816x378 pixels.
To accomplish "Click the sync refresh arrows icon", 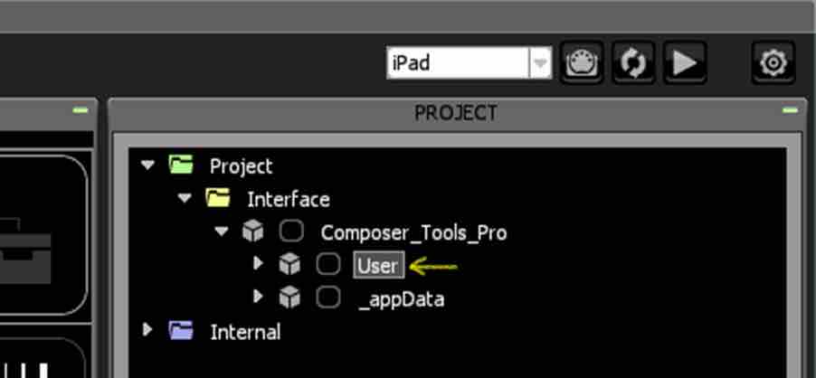I will (x=633, y=62).
